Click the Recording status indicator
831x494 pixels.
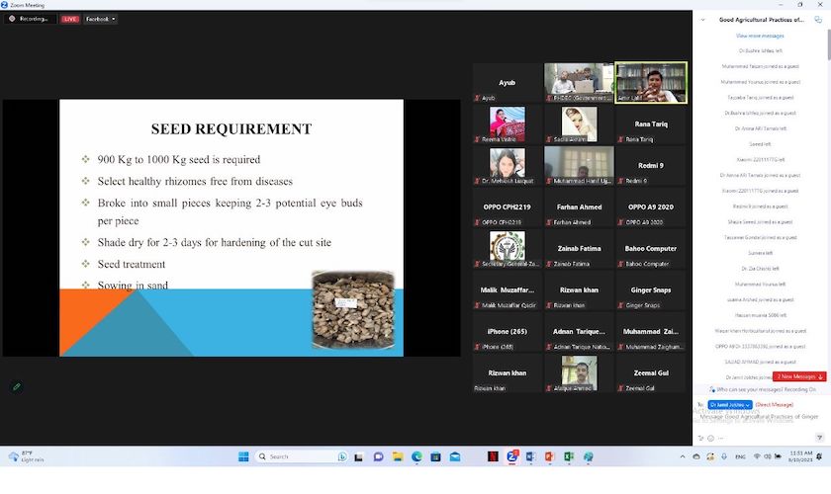click(x=29, y=19)
